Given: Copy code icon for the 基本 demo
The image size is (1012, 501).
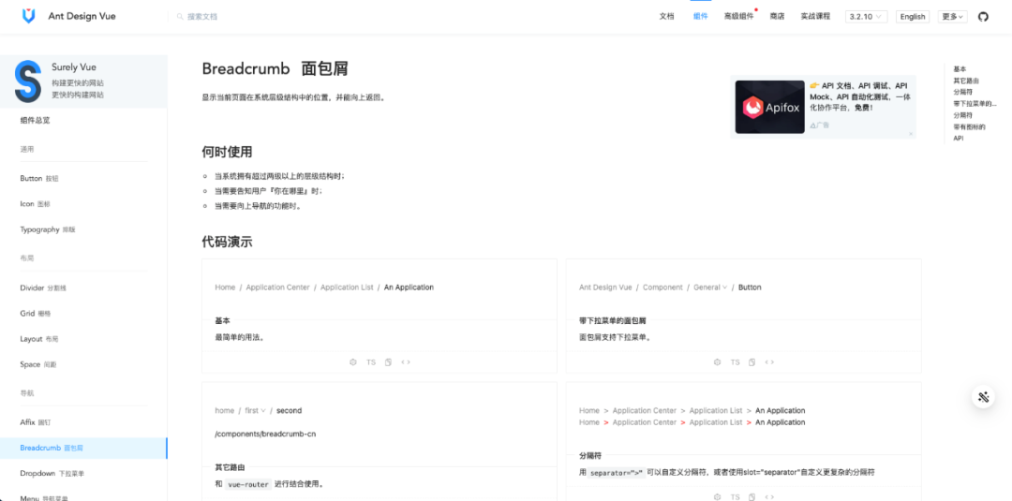Looking at the screenshot, I should [388, 362].
